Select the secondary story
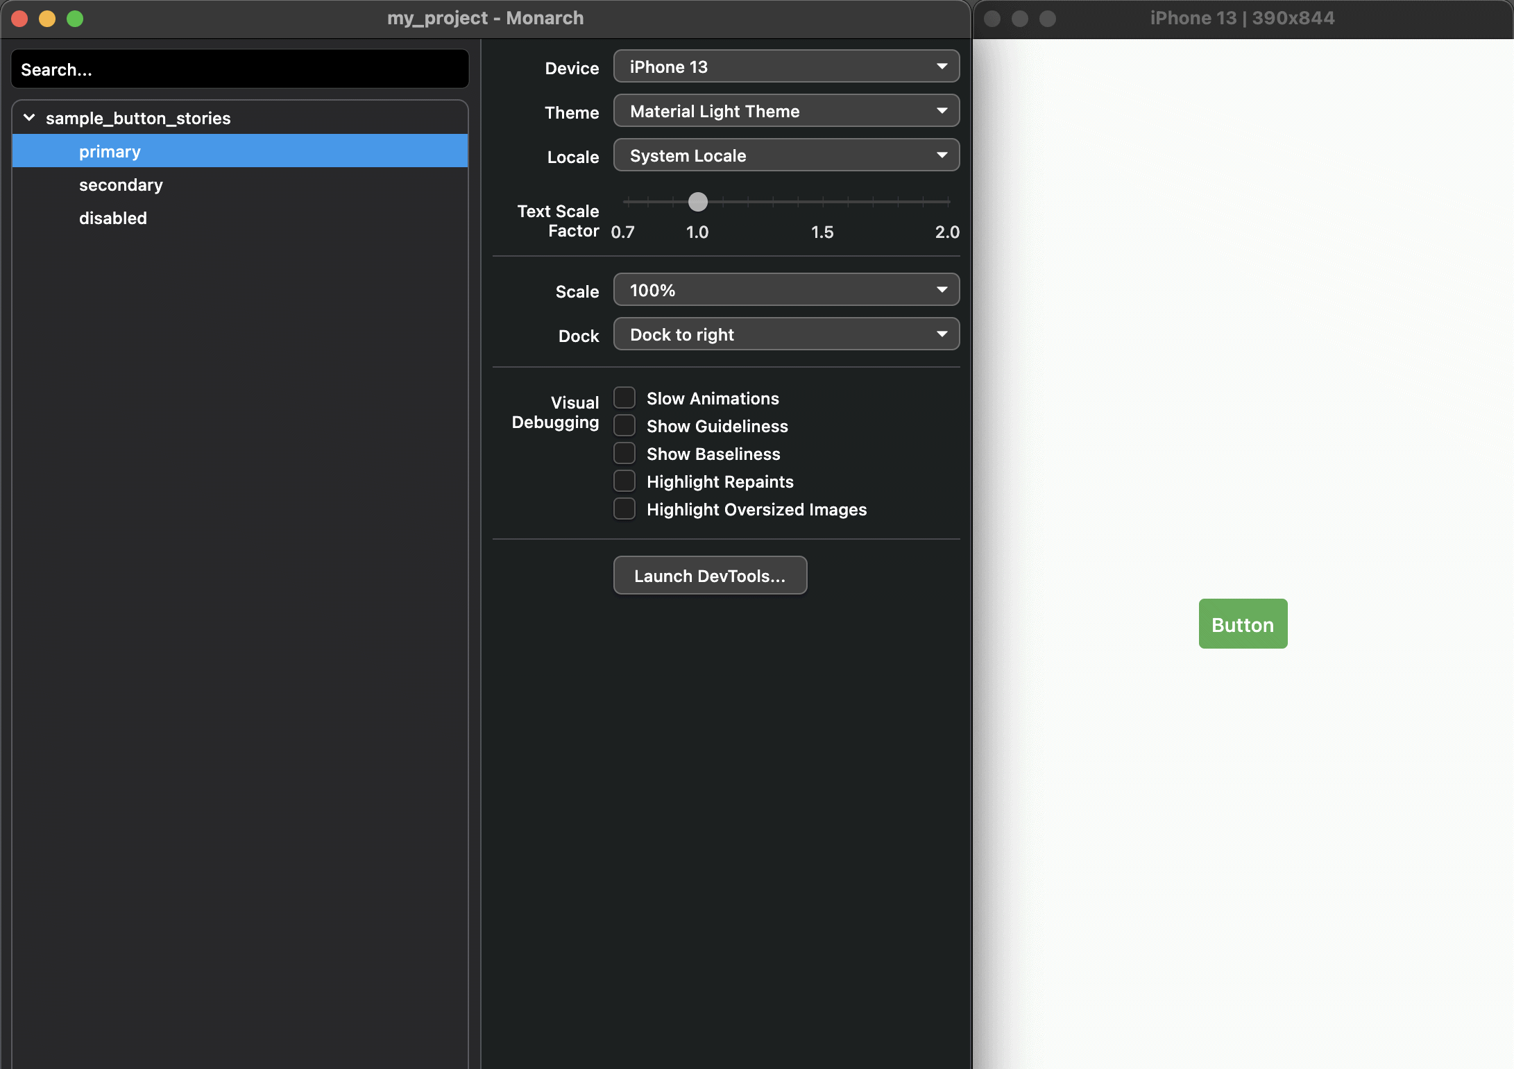 [120, 185]
